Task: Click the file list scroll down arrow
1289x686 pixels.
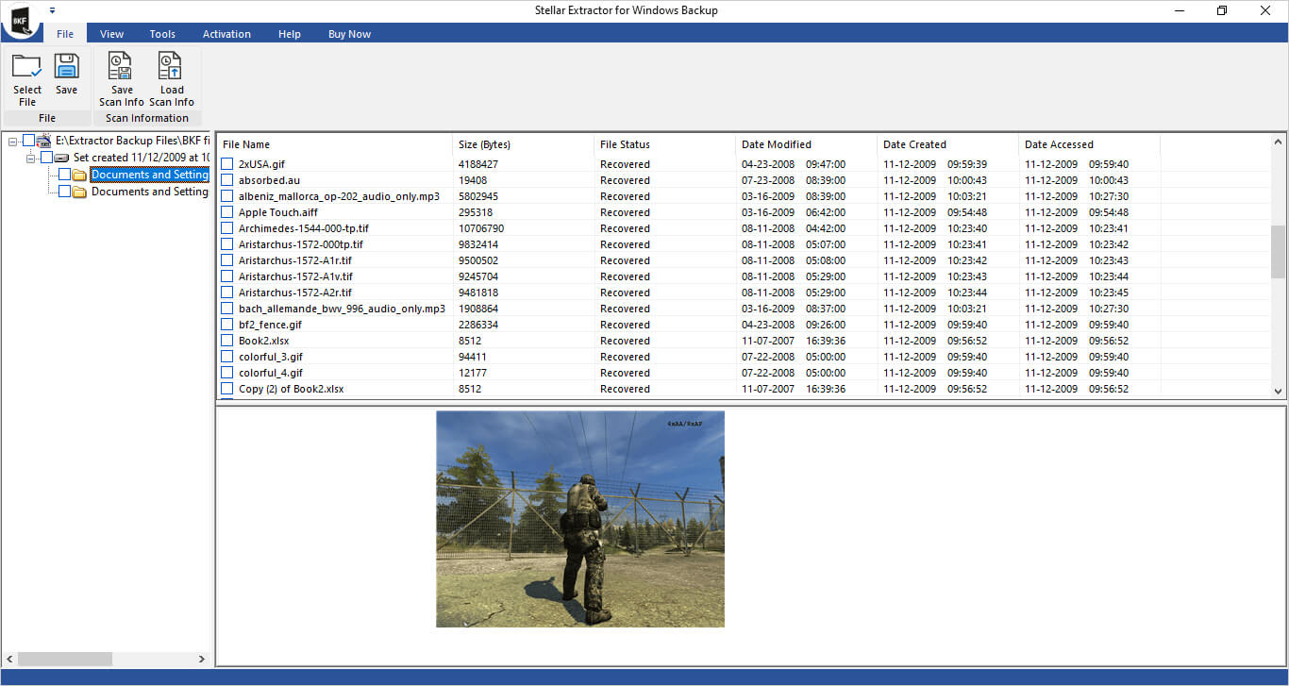Action: [1279, 391]
